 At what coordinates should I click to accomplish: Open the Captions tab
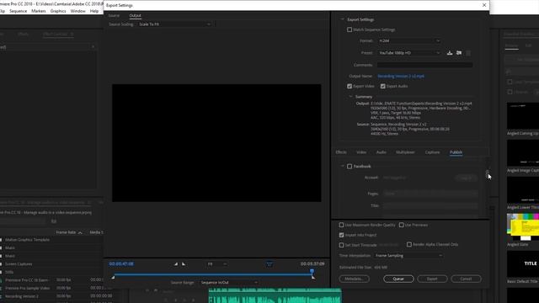click(432, 152)
